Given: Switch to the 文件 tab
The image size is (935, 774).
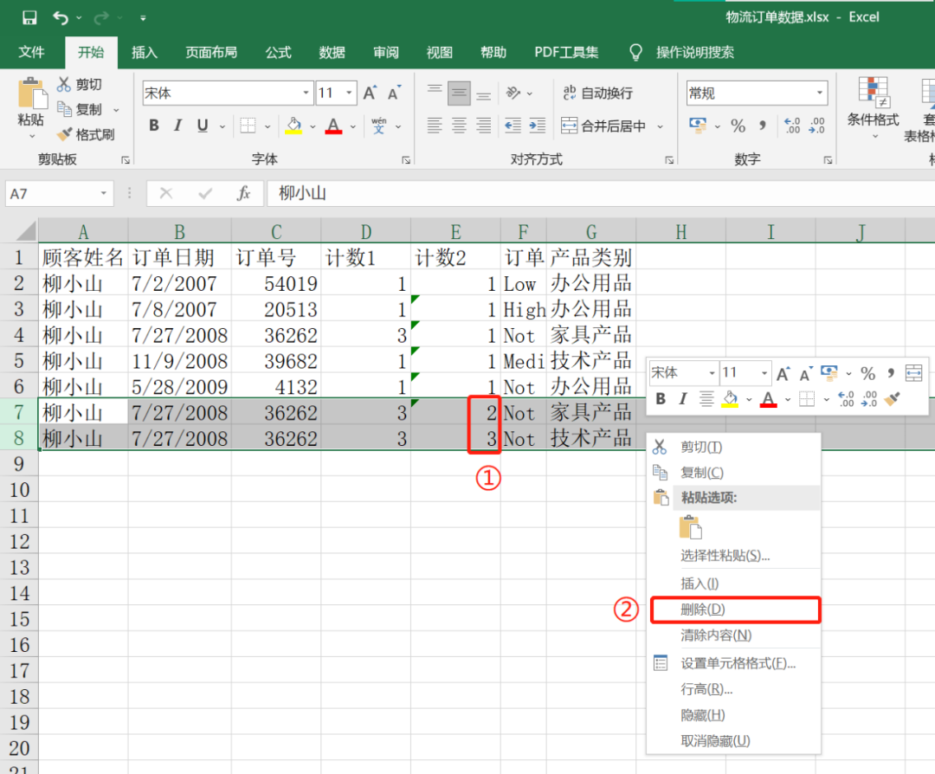Looking at the screenshot, I should pyautogui.click(x=32, y=53).
